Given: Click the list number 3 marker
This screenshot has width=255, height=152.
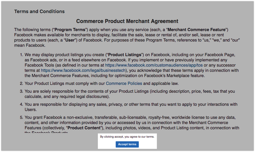Looking at the screenshot, I should (x=22, y=91).
